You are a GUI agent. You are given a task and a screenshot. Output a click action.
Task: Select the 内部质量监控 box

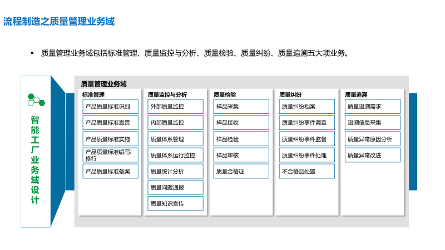175,123
